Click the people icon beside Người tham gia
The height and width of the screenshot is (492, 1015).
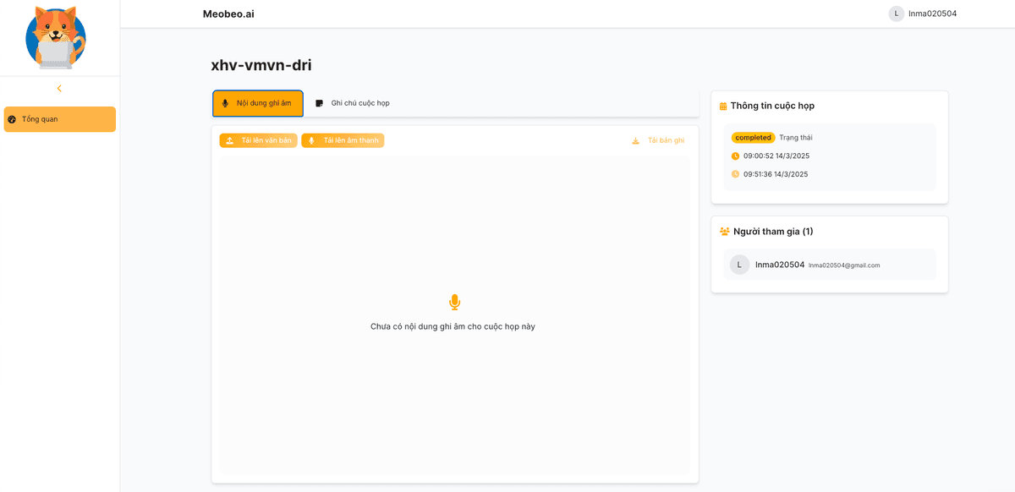point(725,232)
